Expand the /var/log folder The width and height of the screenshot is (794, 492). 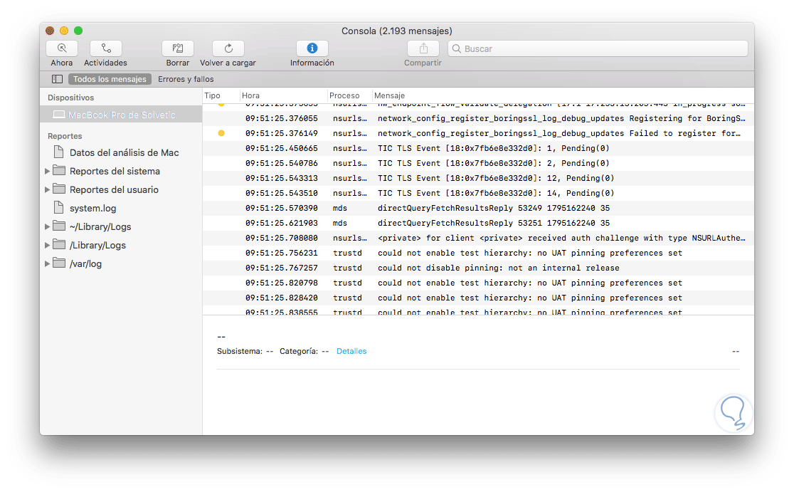[47, 263]
